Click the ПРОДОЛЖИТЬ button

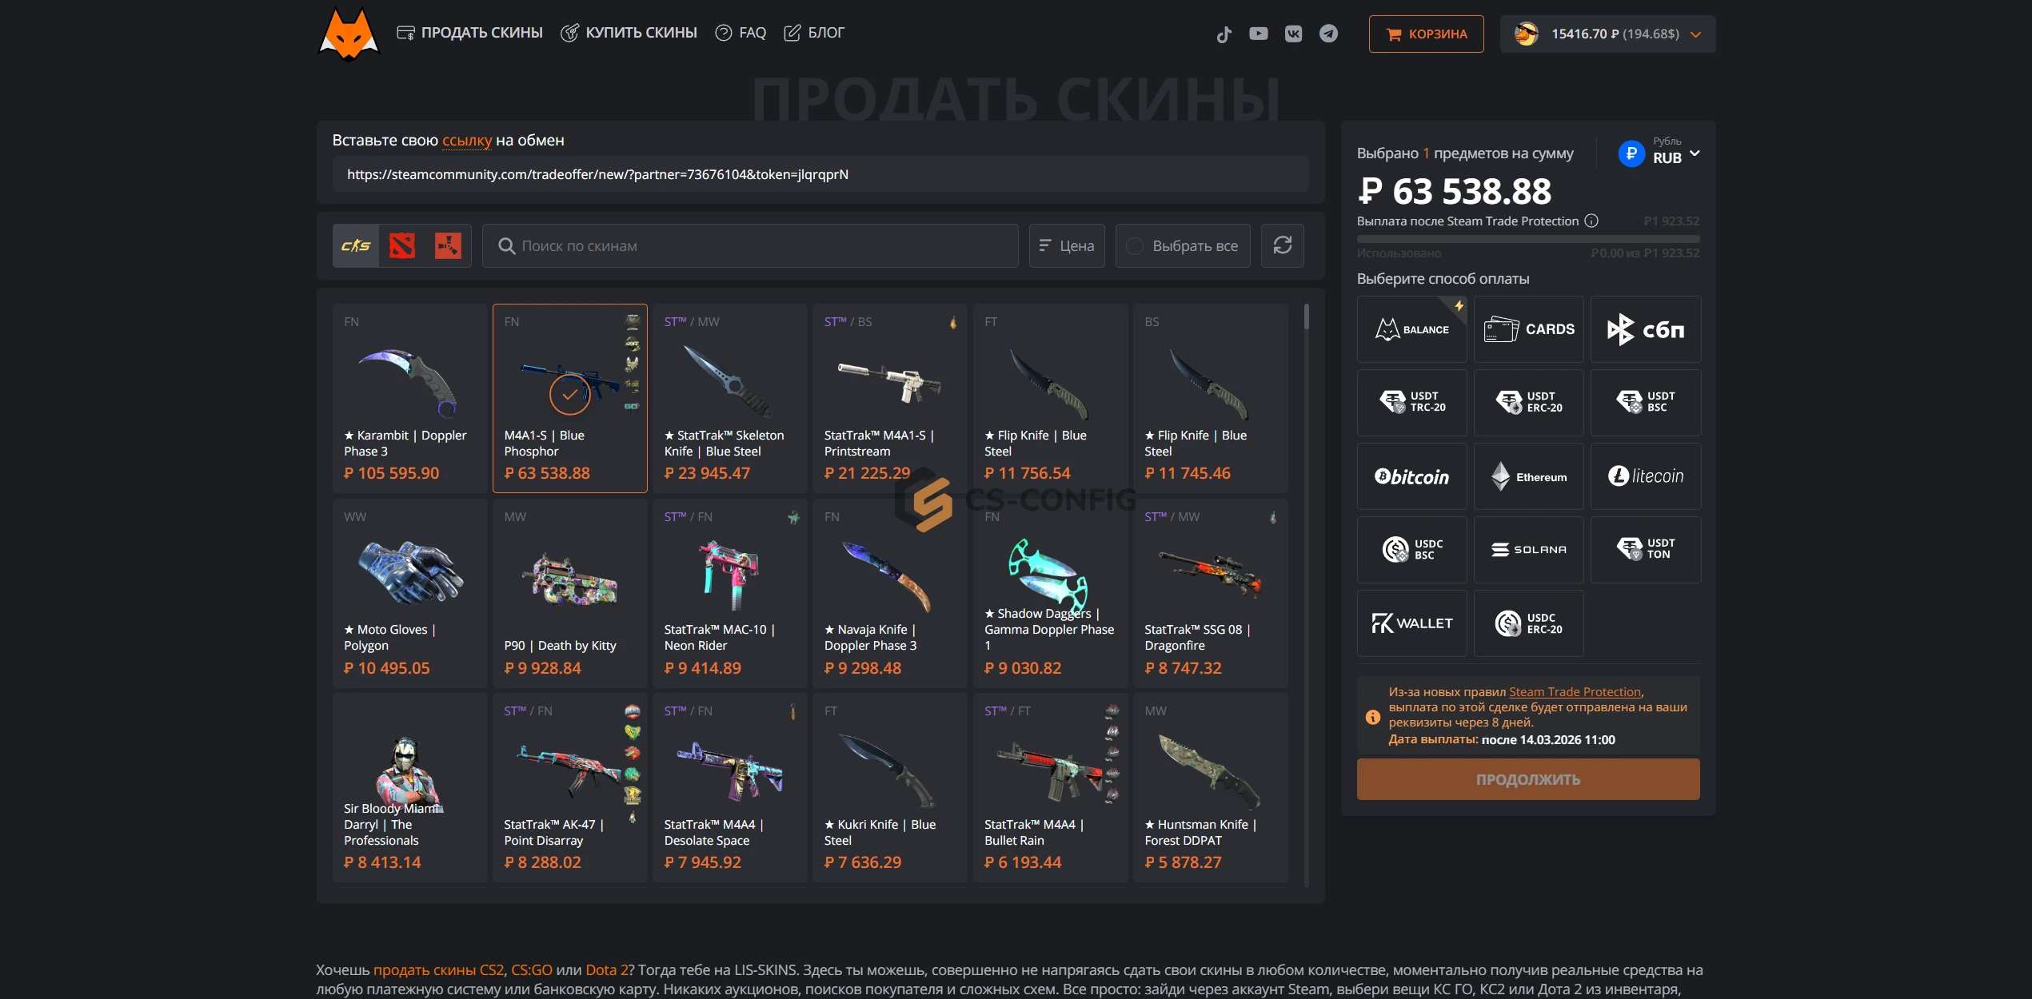point(1527,779)
